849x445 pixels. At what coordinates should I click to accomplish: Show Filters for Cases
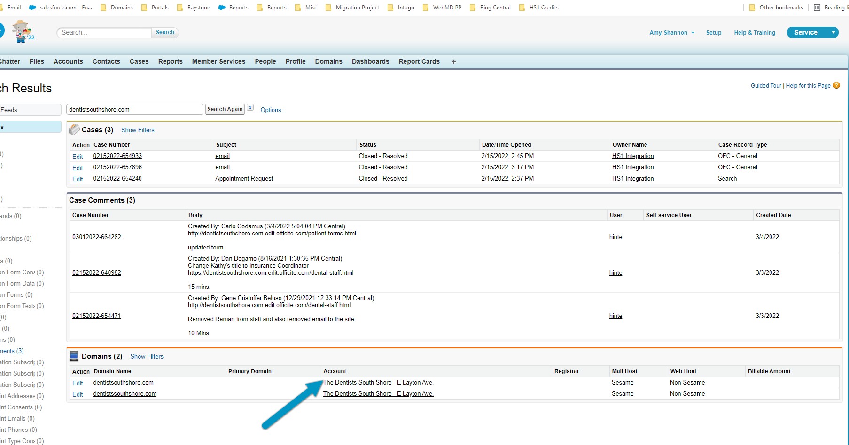tap(138, 130)
